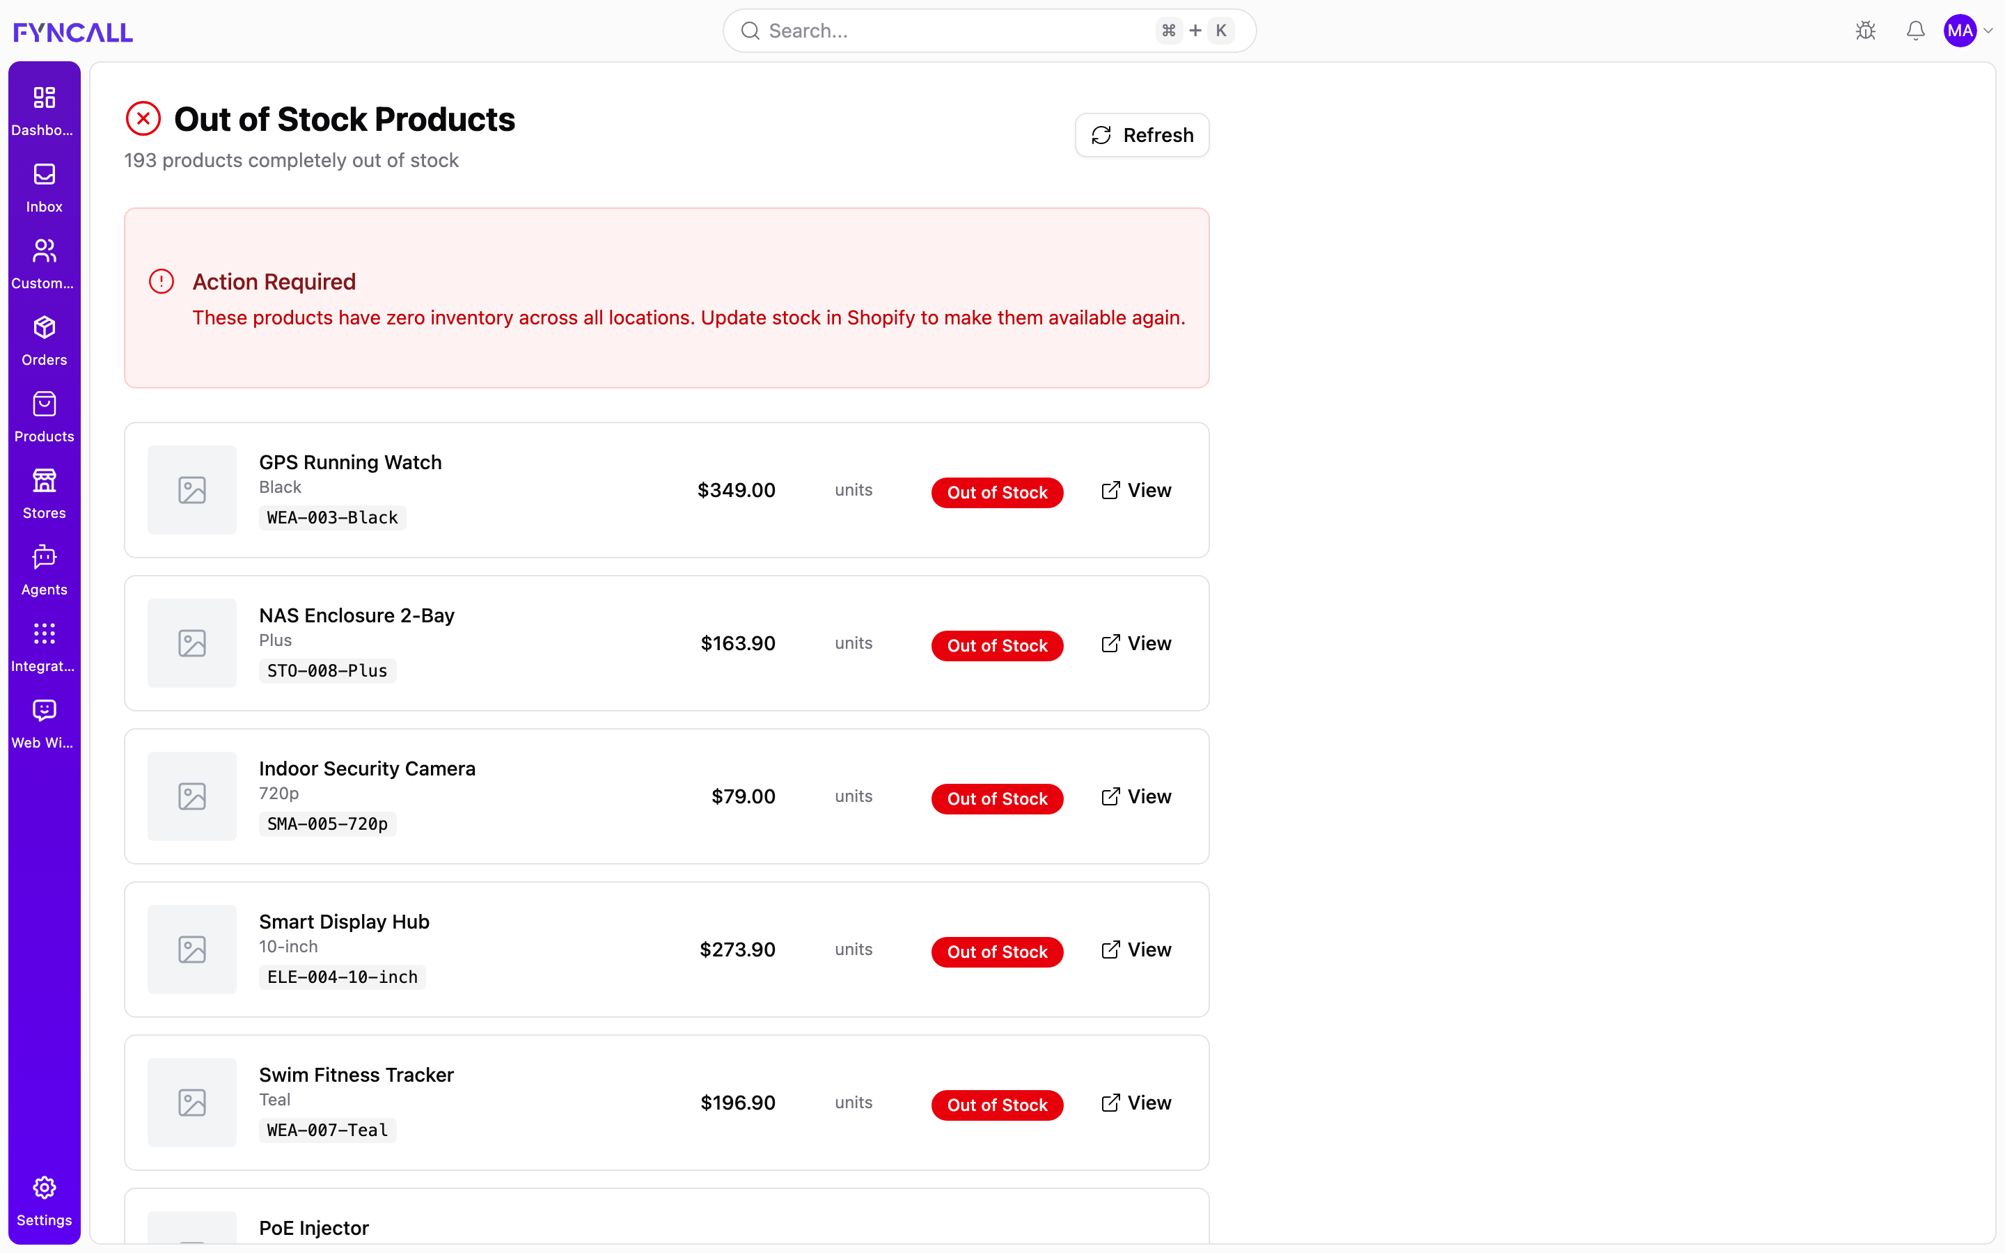Open the Stores section

tap(44, 495)
